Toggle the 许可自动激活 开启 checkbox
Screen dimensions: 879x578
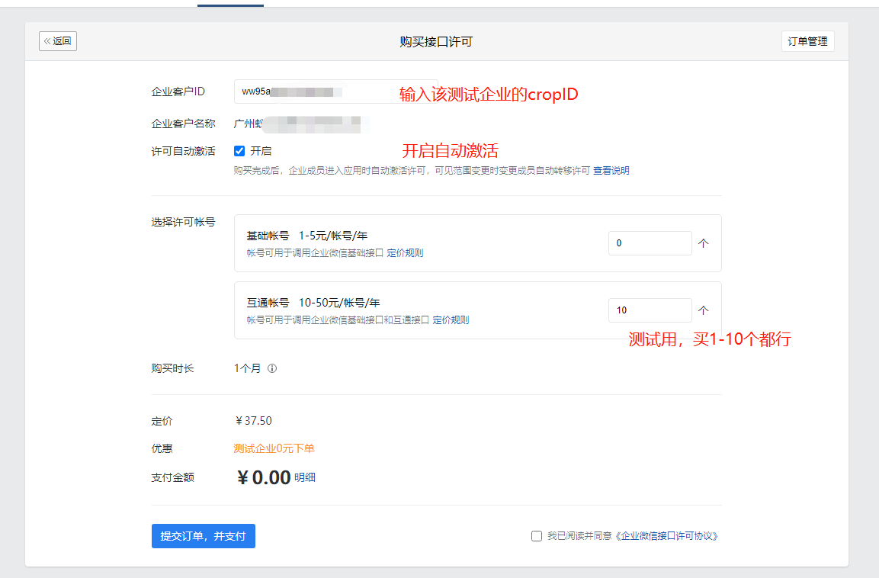[x=239, y=151]
